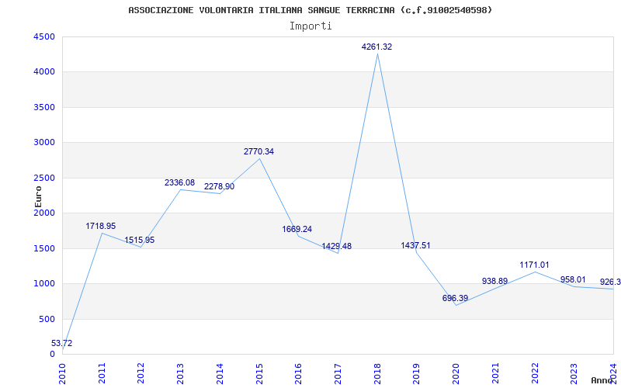Click the 4261.32 peak value label
This screenshot has height=388, width=621.
376,47
